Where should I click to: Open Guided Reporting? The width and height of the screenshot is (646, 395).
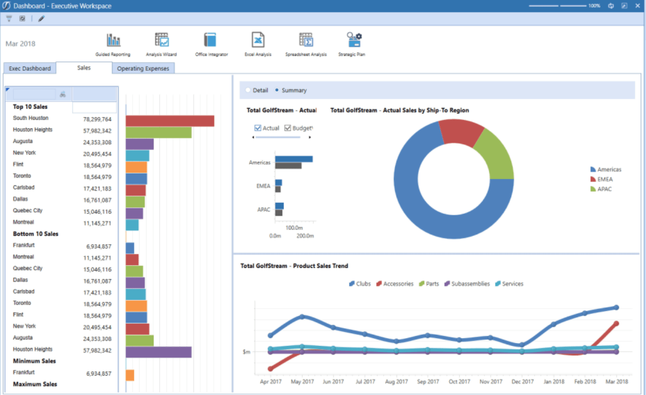point(113,41)
